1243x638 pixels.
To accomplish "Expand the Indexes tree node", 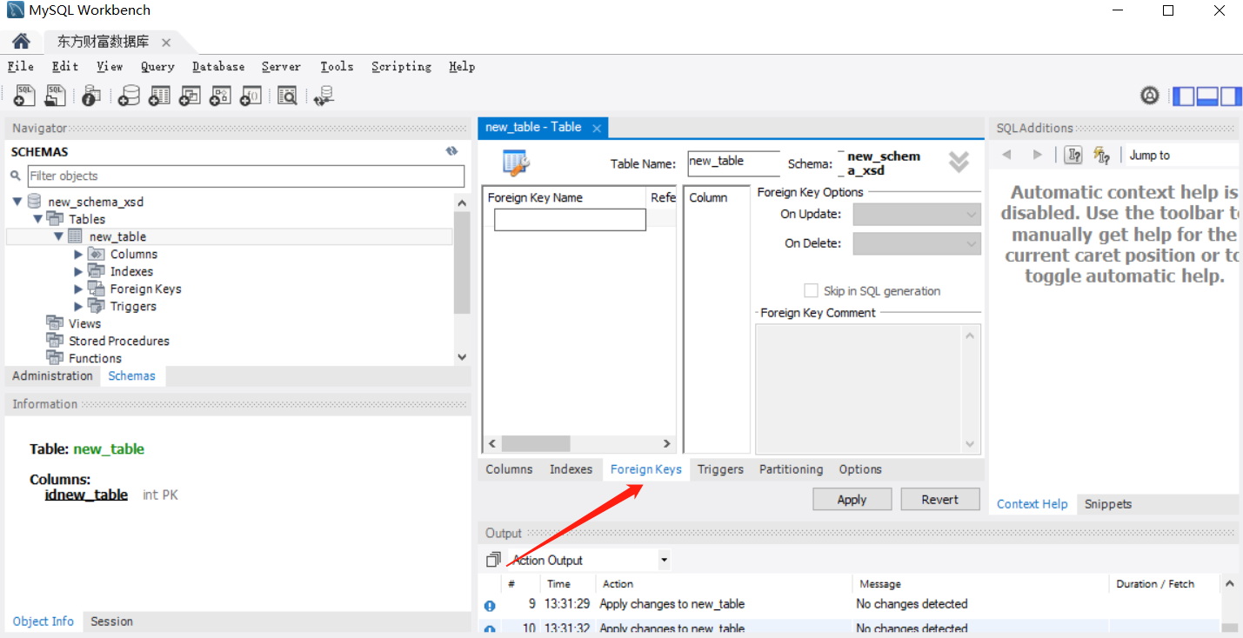I will 78,271.
